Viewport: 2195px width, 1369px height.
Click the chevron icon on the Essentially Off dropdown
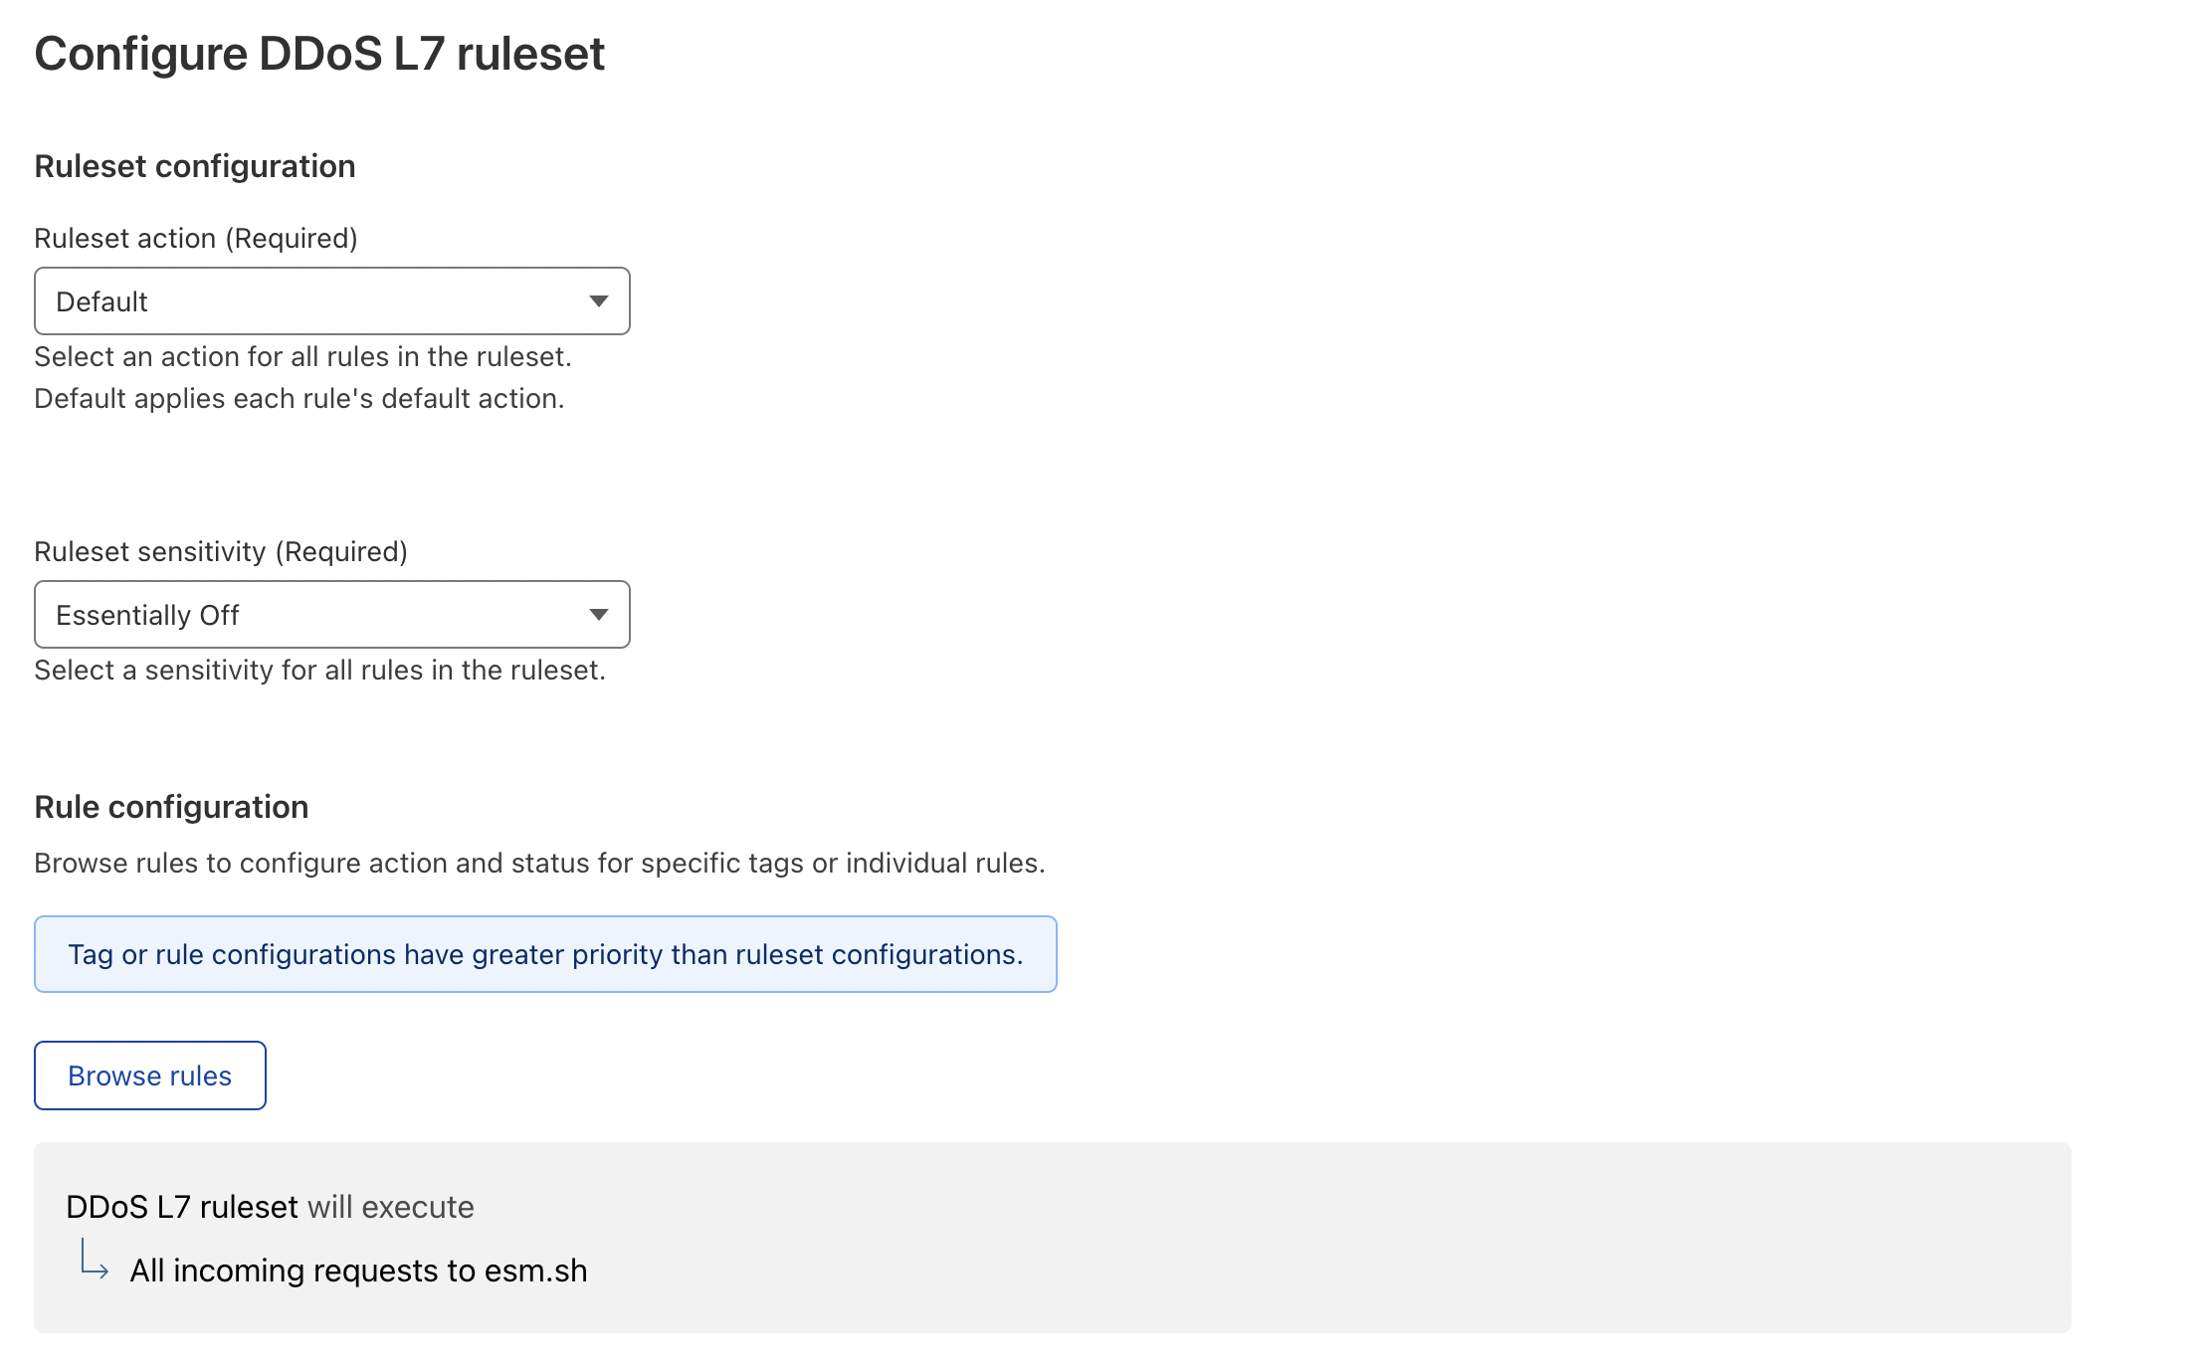pos(598,614)
